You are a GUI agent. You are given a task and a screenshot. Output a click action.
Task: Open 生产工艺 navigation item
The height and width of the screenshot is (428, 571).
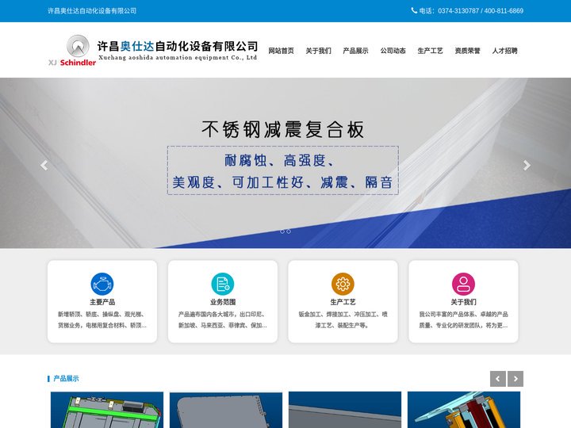[430, 51]
